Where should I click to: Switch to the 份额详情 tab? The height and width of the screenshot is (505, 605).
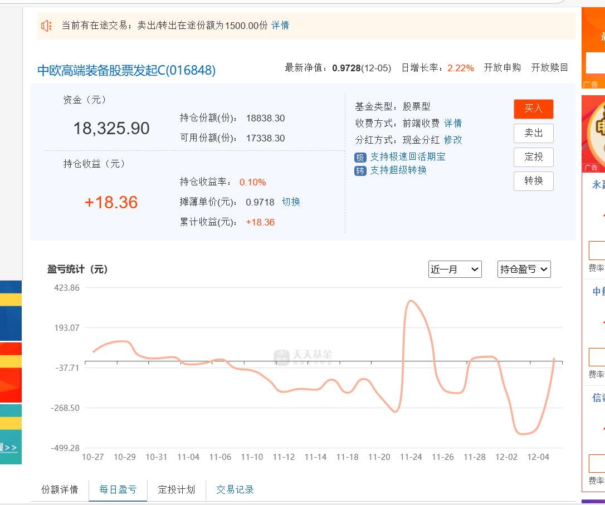pyautogui.click(x=60, y=490)
